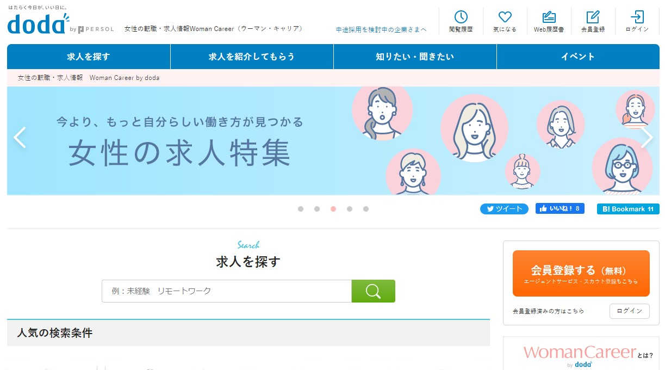The width and height of the screenshot is (665, 370).
Task: Click the Hatena Bookmark button
Action: [x=628, y=209]
